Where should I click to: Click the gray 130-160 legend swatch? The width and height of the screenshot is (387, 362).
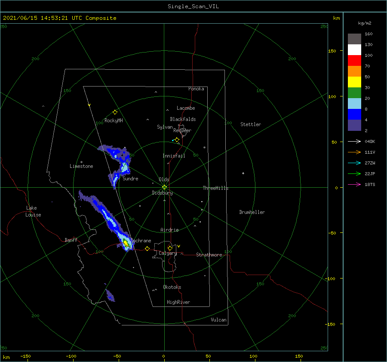point(354,39)
